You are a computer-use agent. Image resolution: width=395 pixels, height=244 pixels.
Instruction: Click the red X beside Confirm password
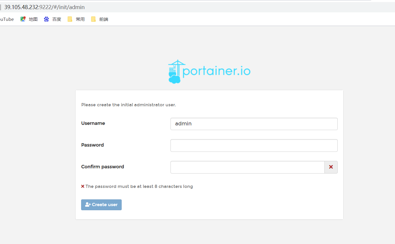click(x=331, y=167)
